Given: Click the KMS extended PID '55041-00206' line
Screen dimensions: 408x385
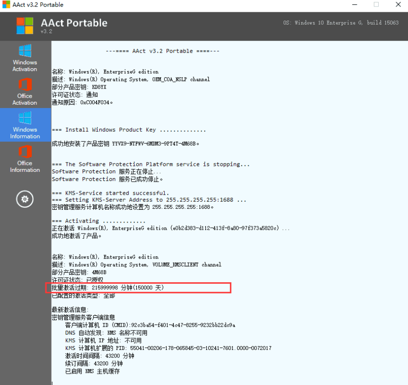Looking at the screenshot, I should tap(169, 348).
